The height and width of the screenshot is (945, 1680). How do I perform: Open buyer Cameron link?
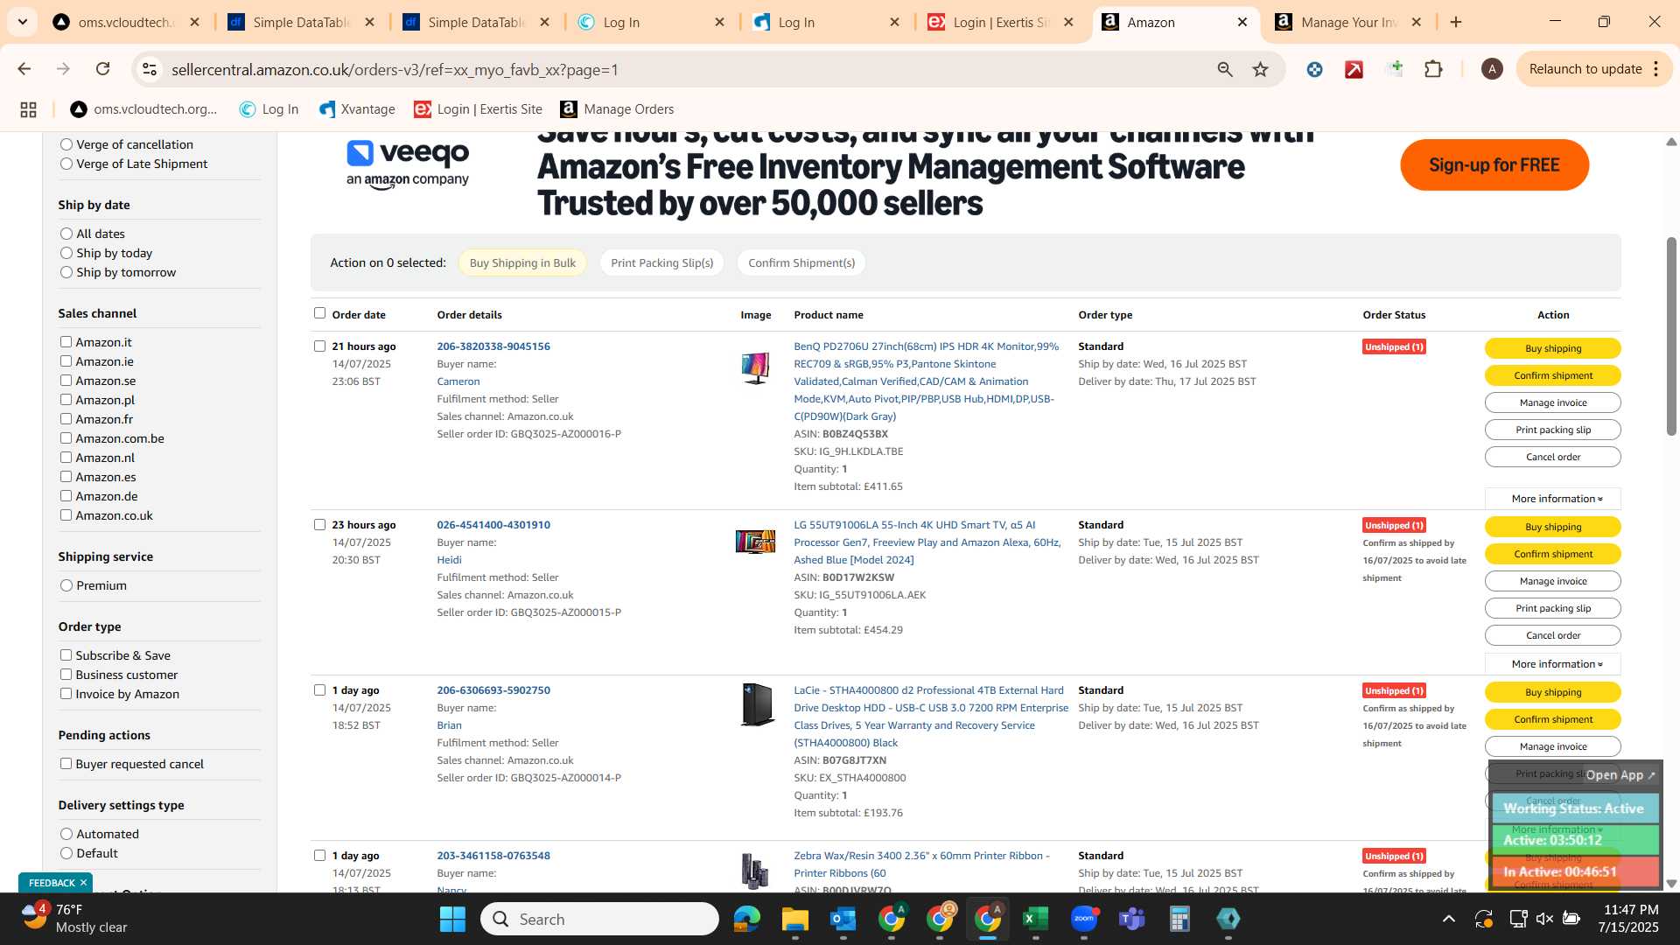click(x=458, y=381)
